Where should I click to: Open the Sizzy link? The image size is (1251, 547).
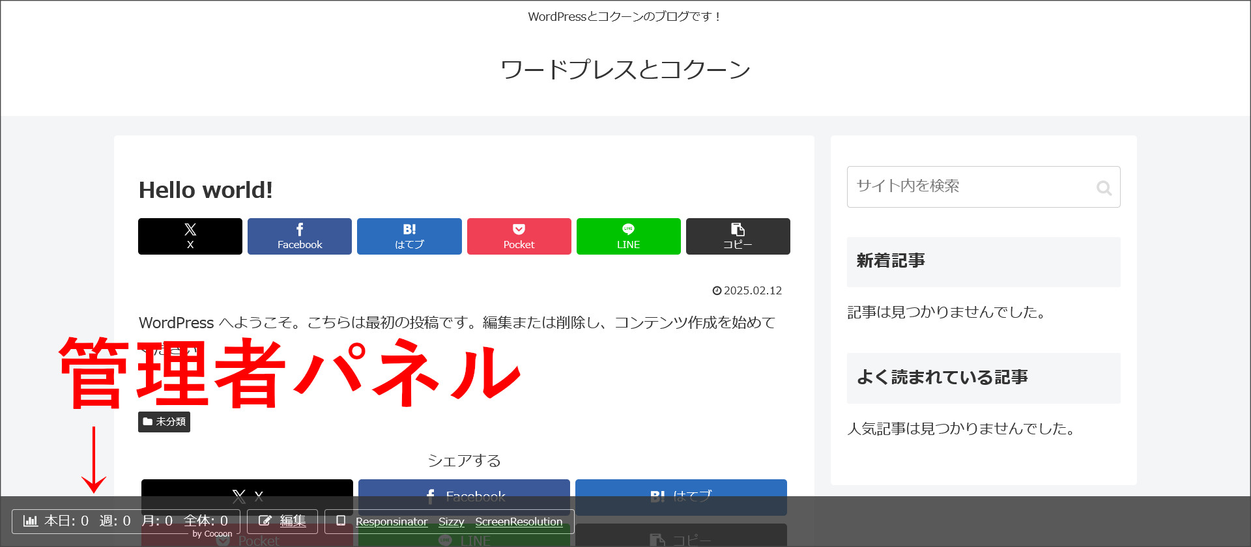pyautogui.click(x=452, y=522)
